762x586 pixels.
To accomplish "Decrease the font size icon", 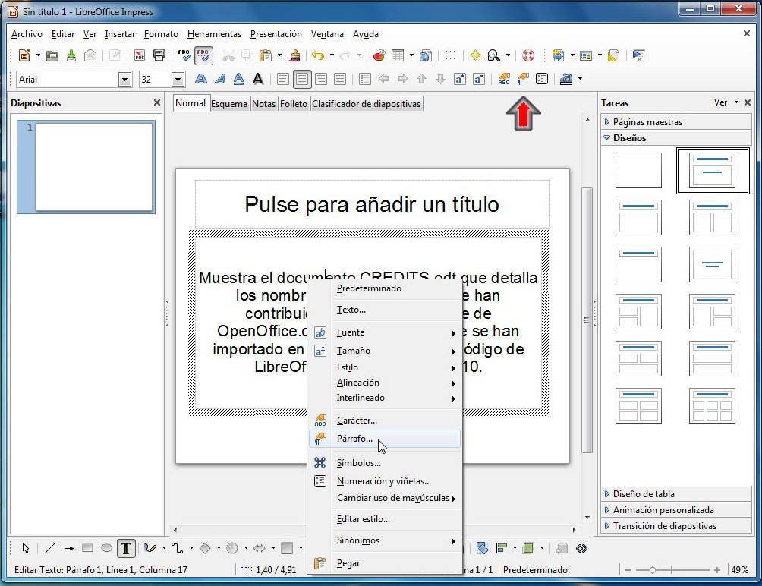I will point(479,79).
